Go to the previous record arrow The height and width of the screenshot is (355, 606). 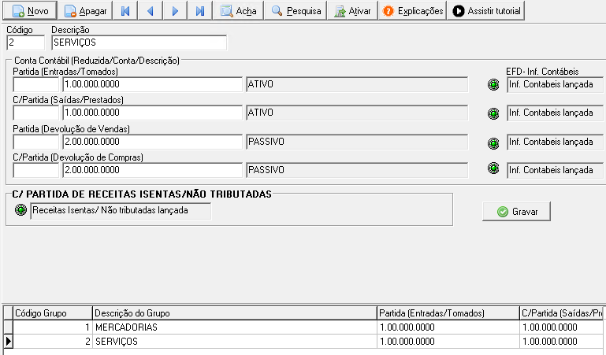(x=150, y=11)
